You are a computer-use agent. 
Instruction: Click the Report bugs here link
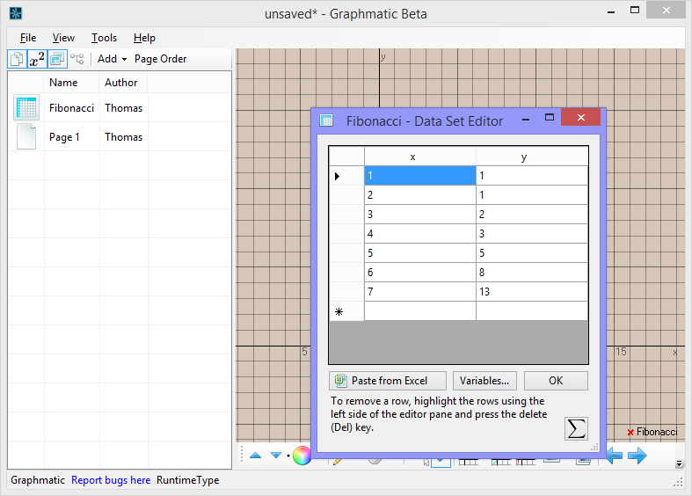[x=111, y=480]
